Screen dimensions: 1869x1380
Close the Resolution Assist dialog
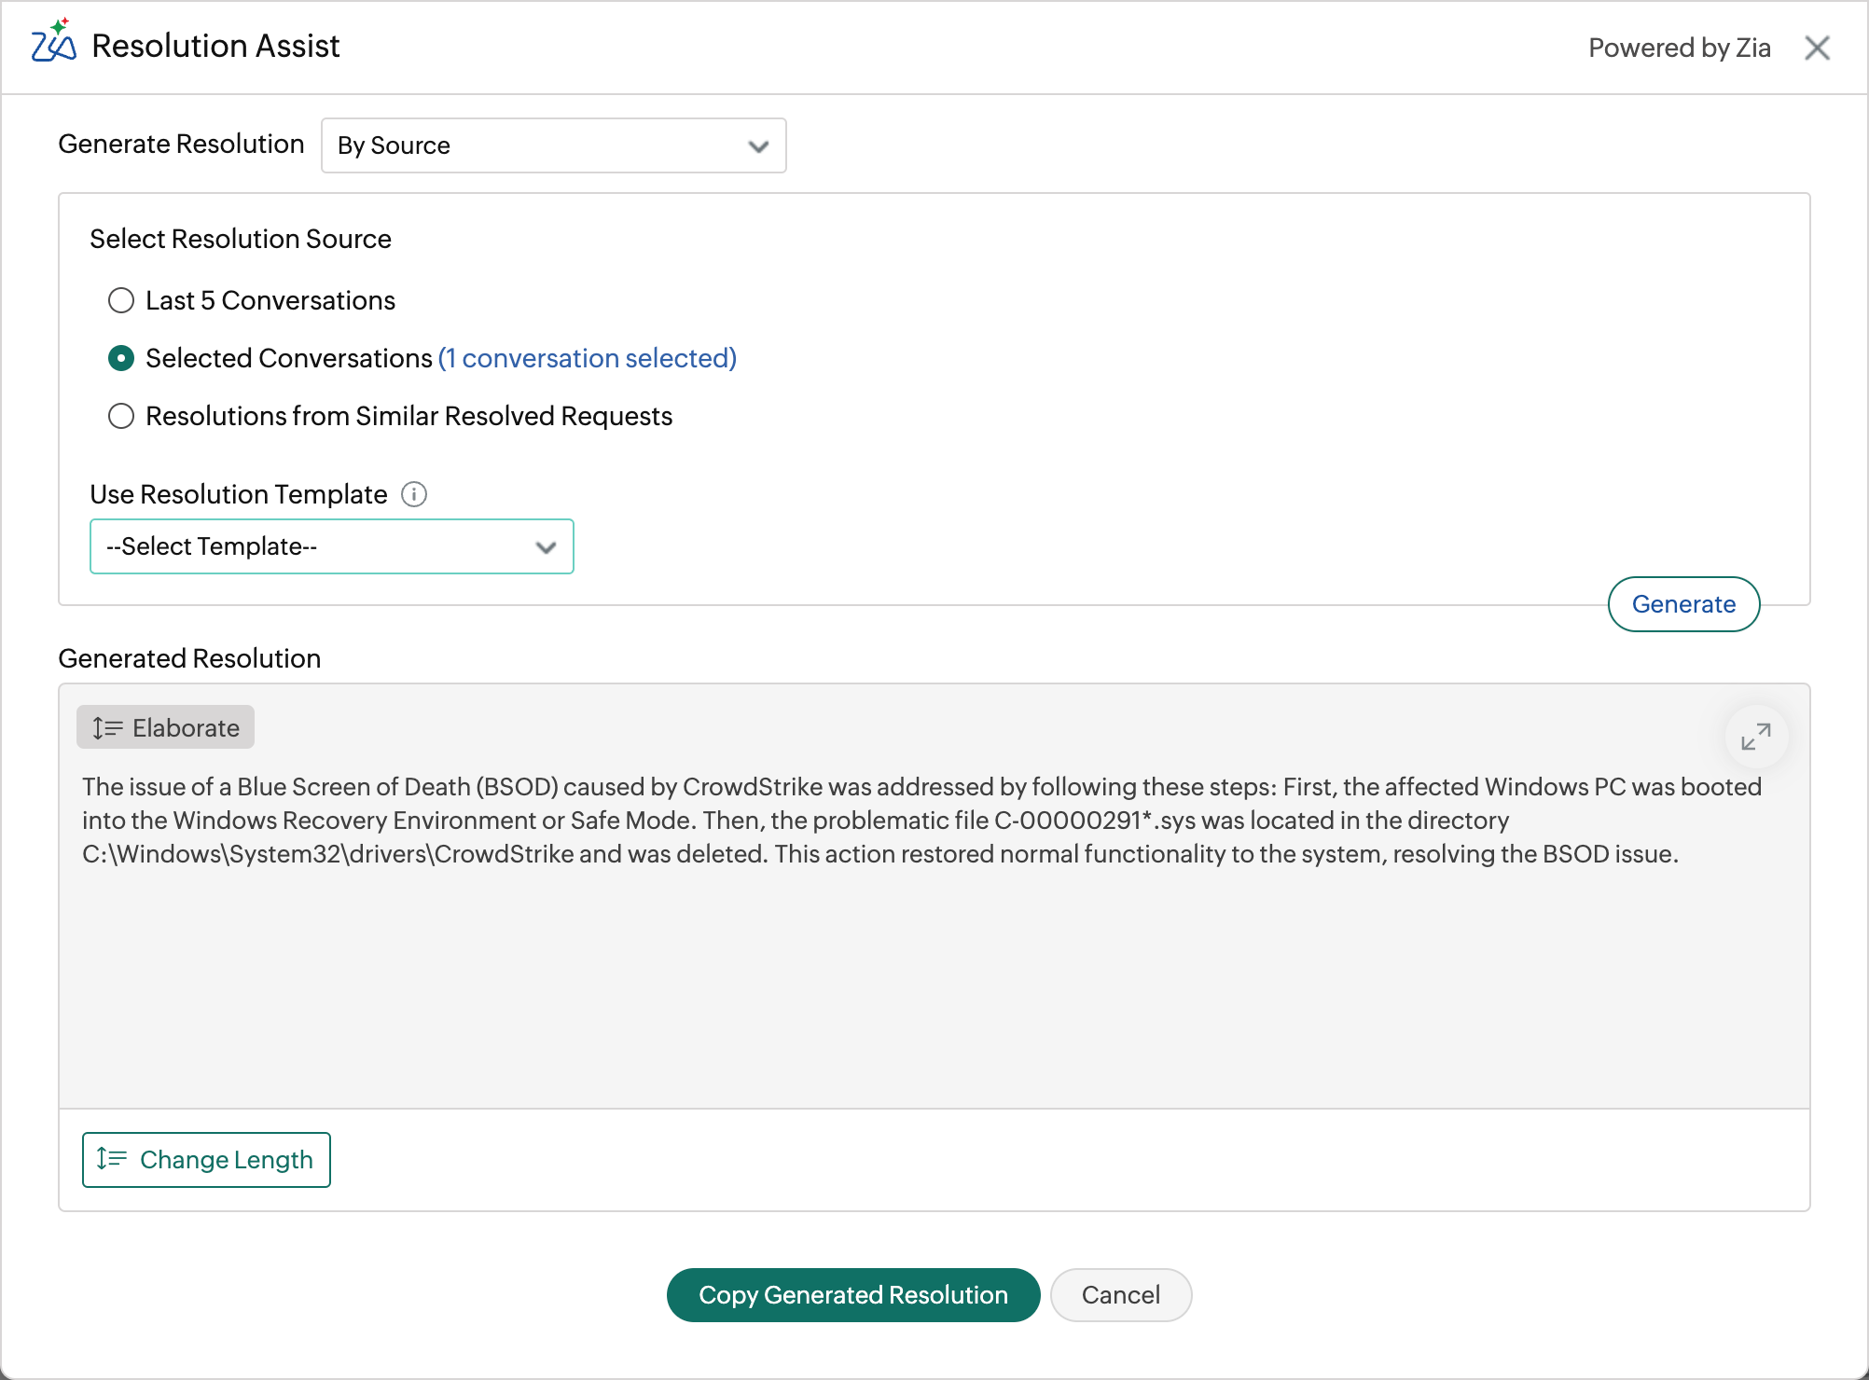1817,48
